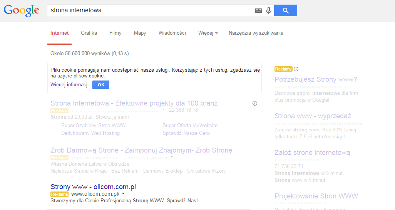This screenshot has width=395, height=210.
Task: Click the Google logo
Action: click(22, 10)
